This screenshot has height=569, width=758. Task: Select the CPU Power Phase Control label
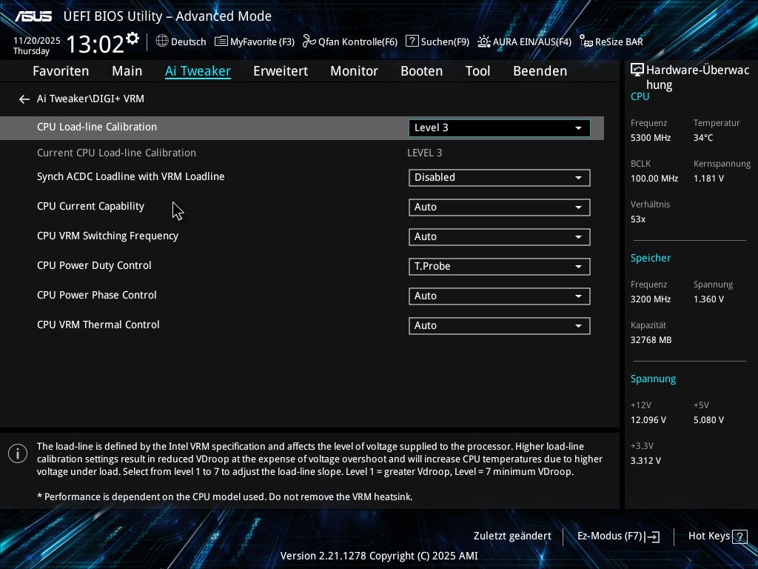pyautogui.click(x=97, y=295)
